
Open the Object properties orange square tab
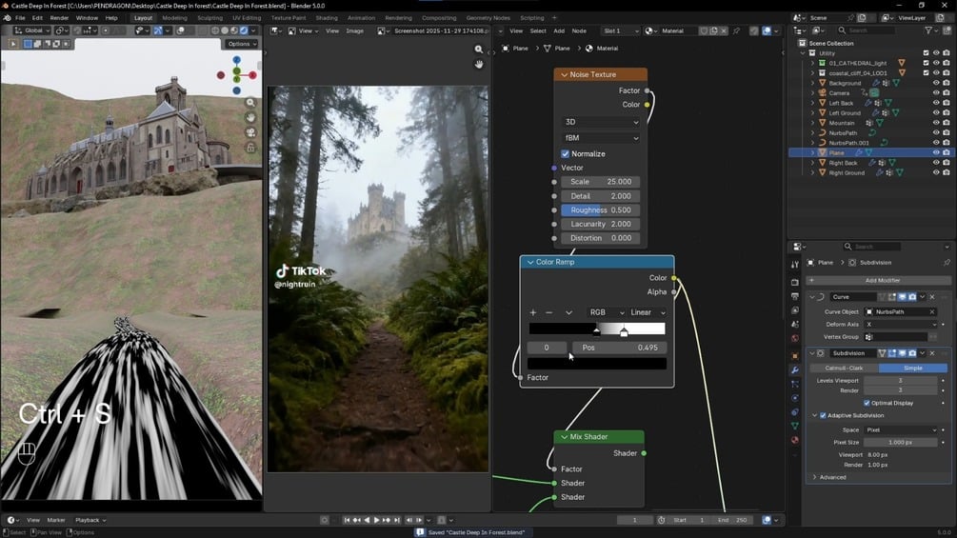(795, 355)
